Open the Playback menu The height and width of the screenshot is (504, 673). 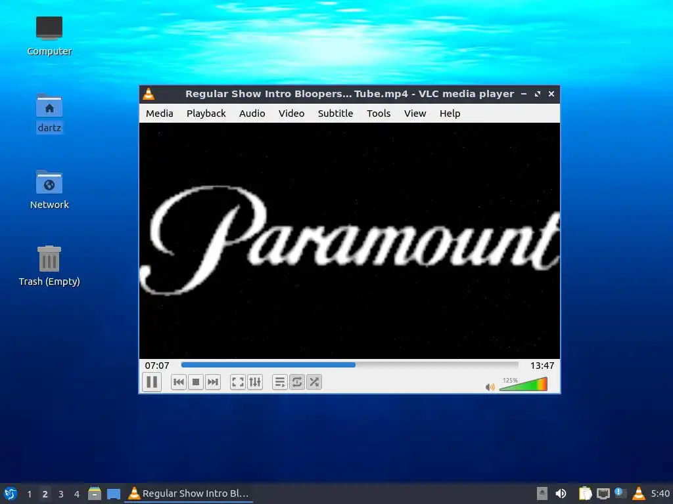(206, 114)
